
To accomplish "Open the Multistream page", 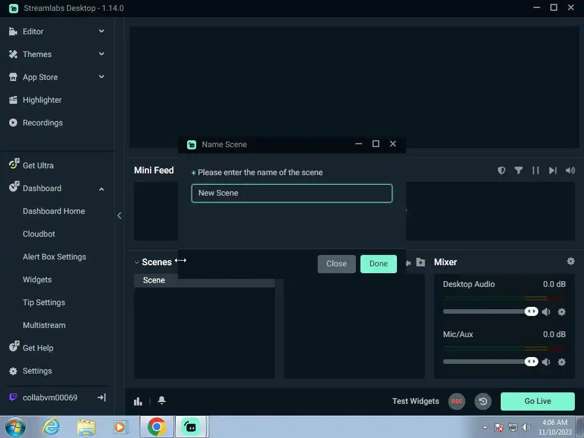I will [44, 325].
